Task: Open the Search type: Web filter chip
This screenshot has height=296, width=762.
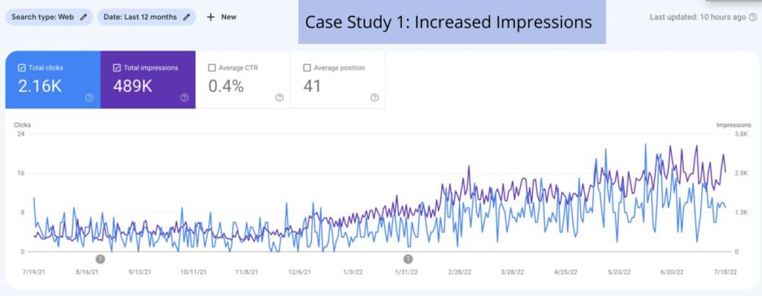Action: tap(49, 17)
